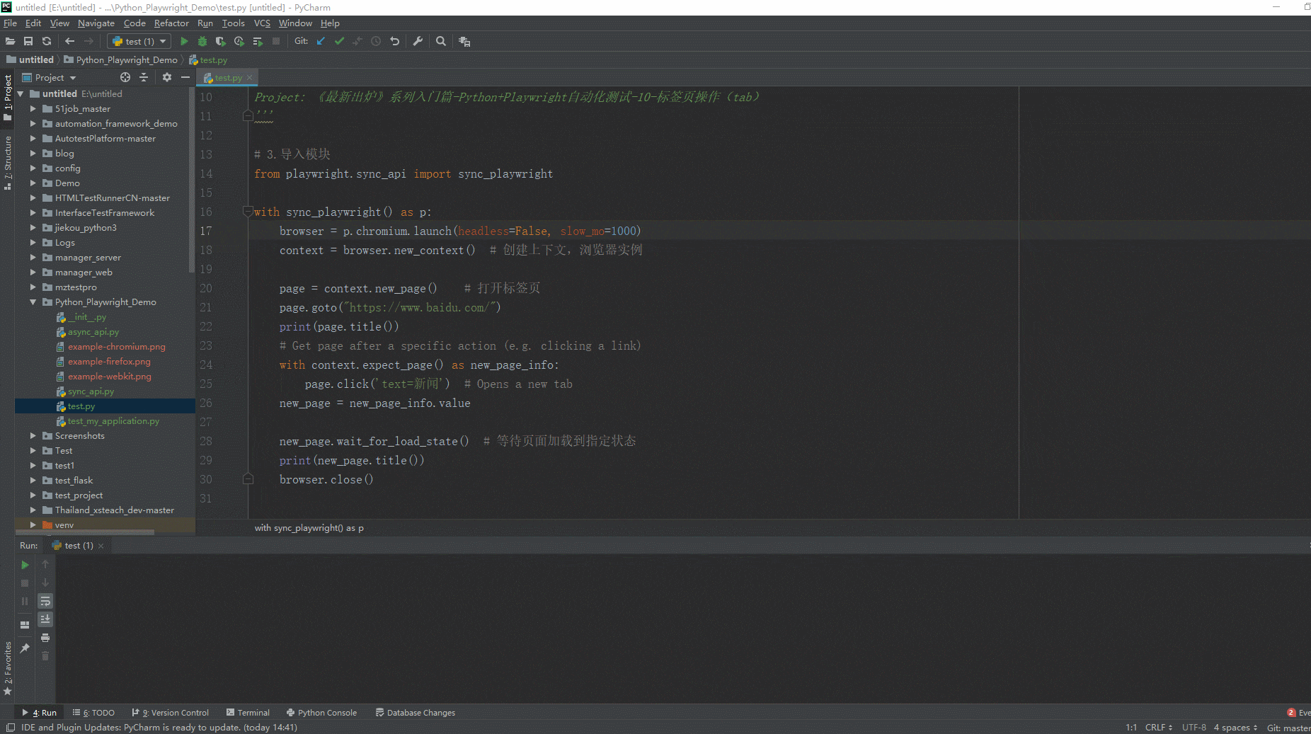Image resolution: width=1311 pixels, height=734 pixels.
Task: Click the restore layout icon in Run panel
Action: 25,624
